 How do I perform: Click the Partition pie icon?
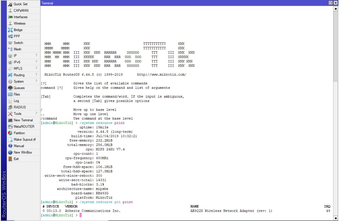[10, 133]
